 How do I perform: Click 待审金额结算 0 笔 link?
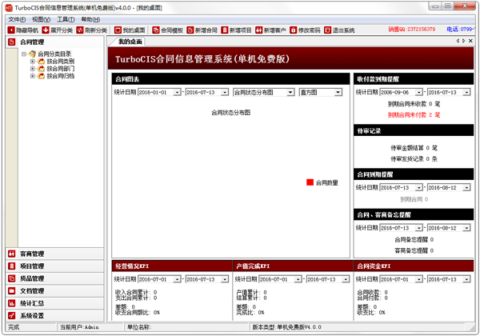click(x=414, y=148)
